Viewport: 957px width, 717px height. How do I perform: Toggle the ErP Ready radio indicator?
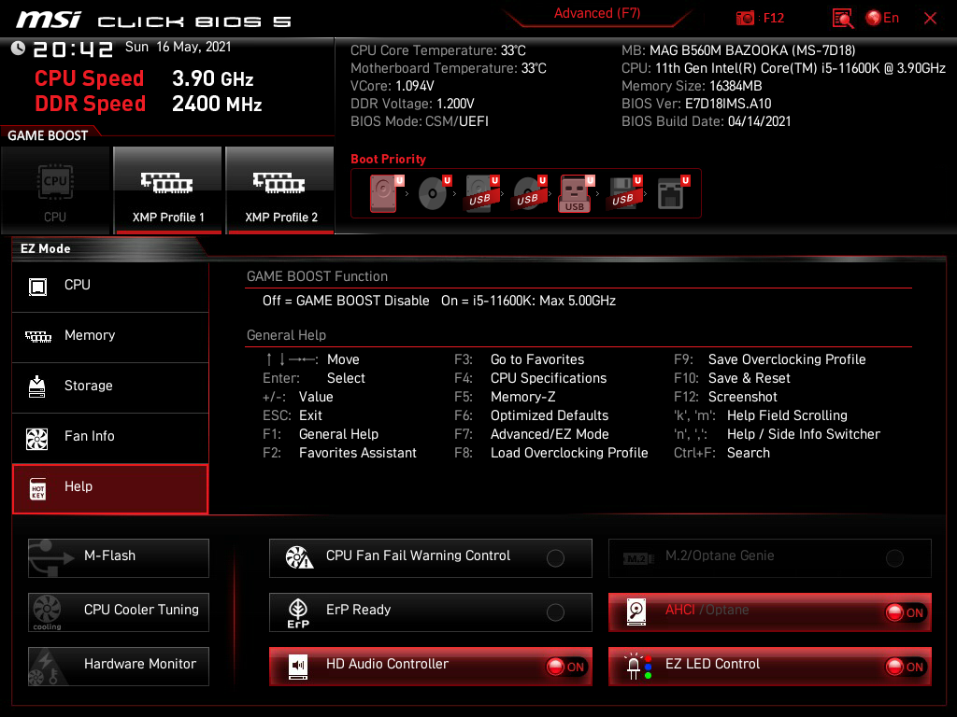click(555, 612)
